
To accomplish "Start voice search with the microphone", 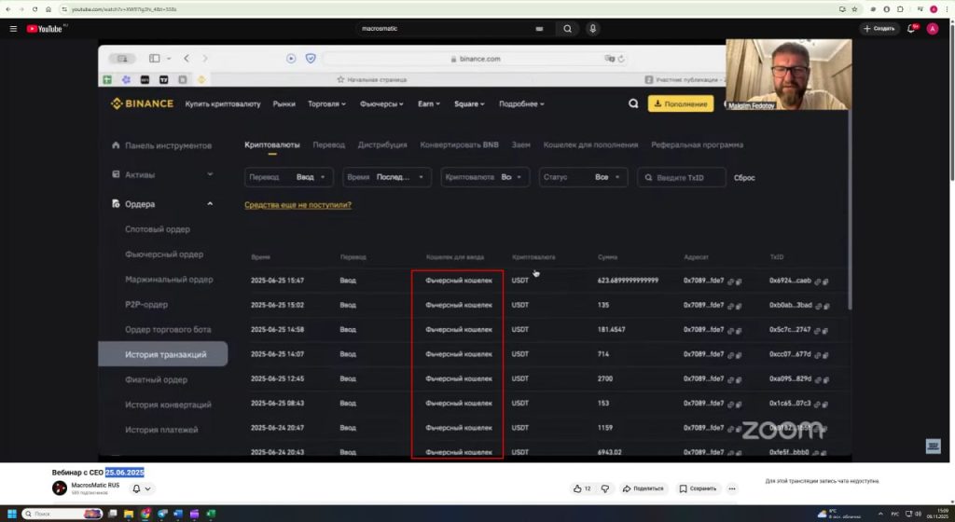I will 592,29.
